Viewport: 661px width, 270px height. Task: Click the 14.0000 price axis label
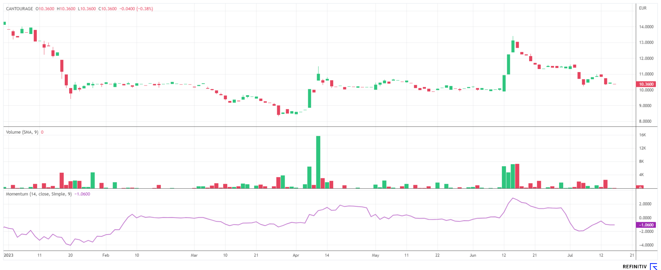646,26
